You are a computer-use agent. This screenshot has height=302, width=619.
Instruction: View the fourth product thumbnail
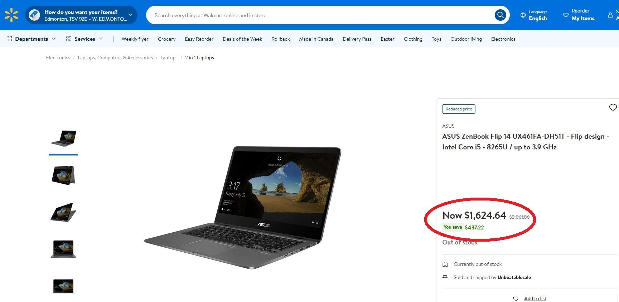63,249
